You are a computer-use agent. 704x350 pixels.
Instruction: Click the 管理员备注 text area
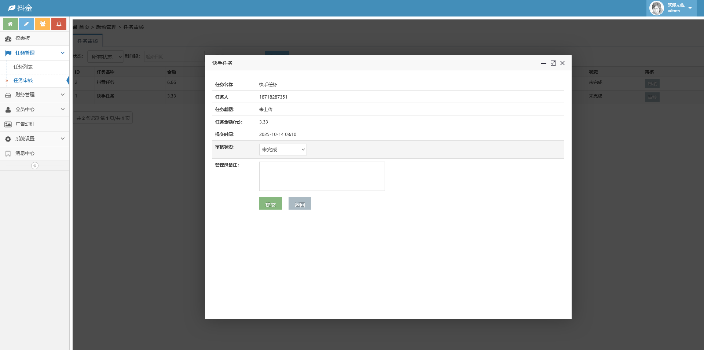(322, 176)
